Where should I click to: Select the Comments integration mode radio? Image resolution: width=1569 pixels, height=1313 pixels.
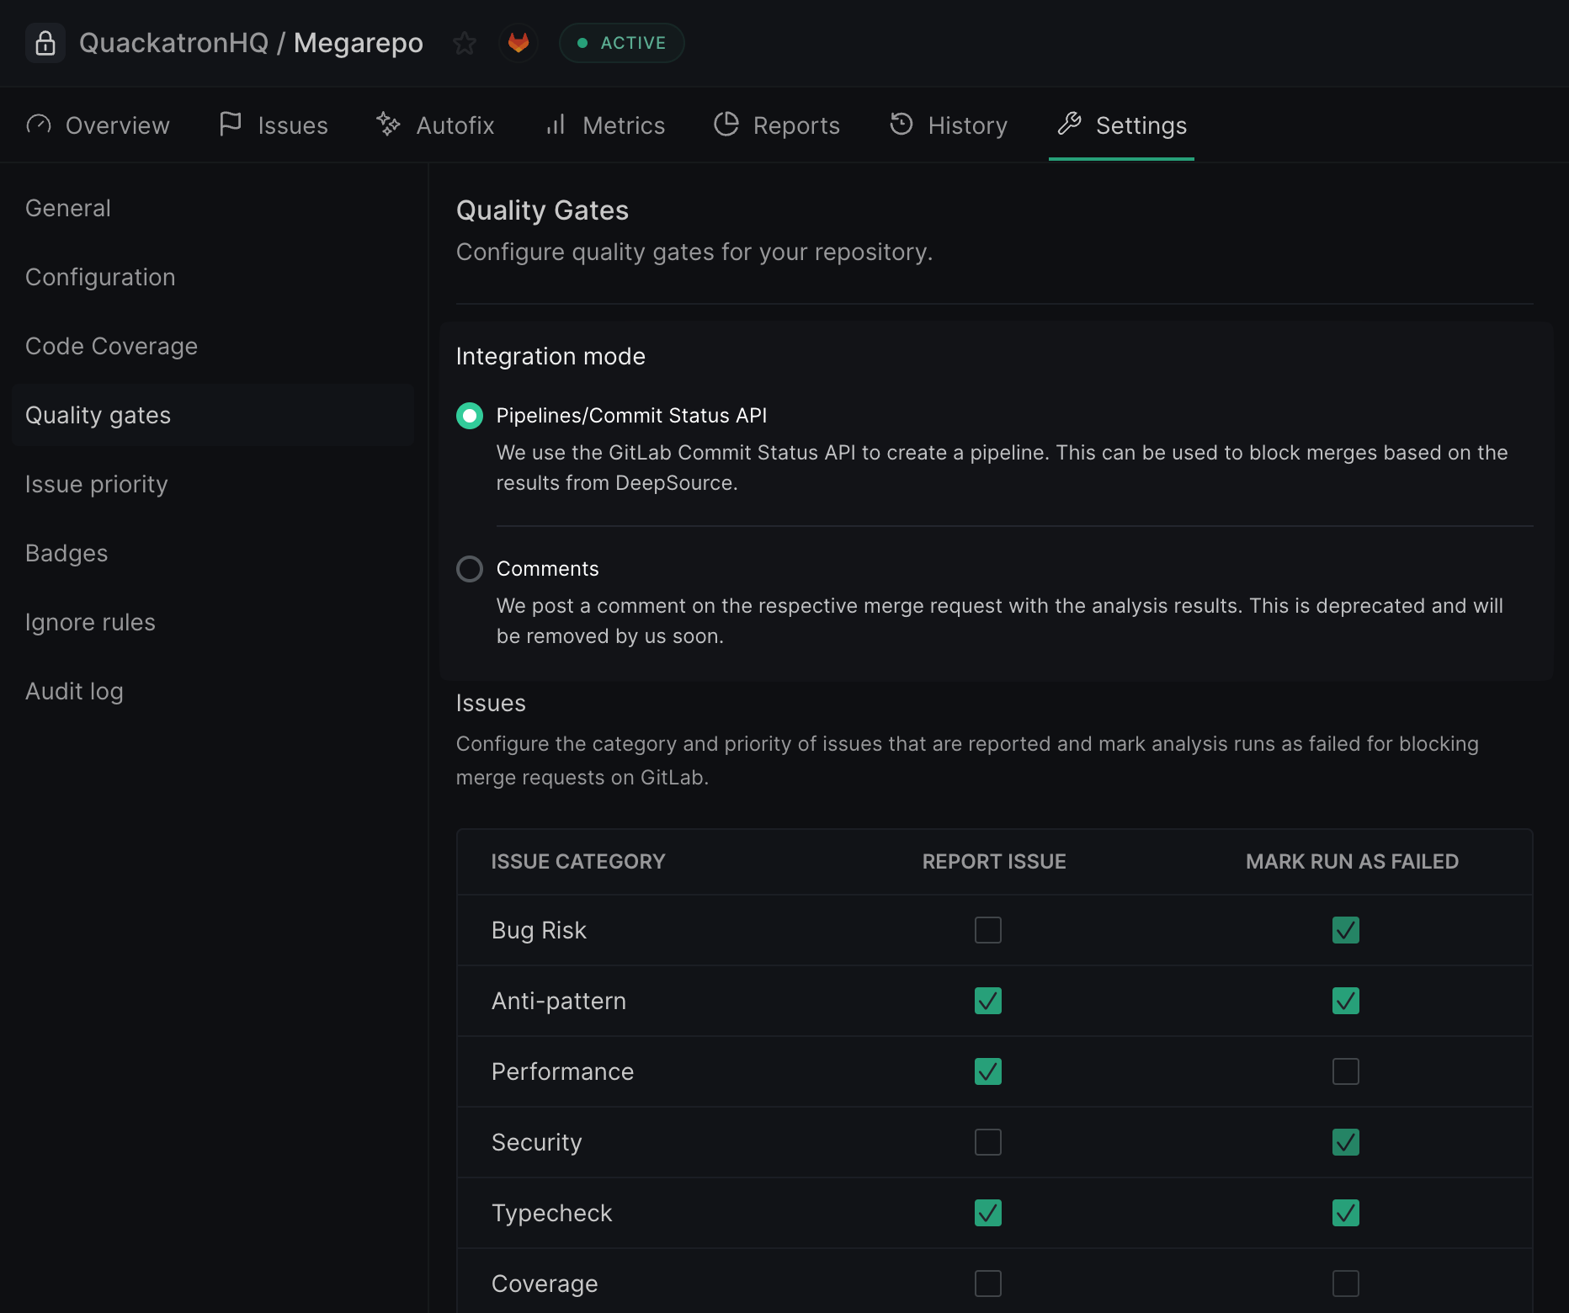[470, 569]
